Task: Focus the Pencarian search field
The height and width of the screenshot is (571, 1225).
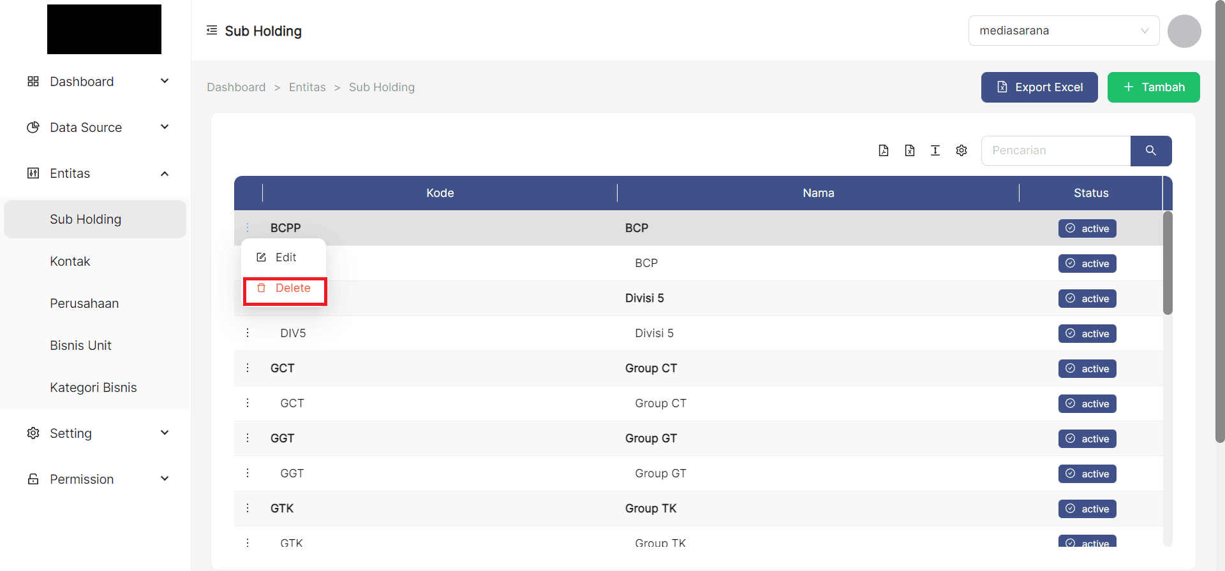Action: click(x=1055, y=150)
